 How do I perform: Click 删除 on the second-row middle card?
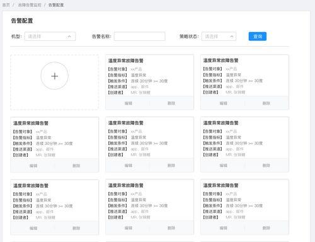tap(171, 165)
